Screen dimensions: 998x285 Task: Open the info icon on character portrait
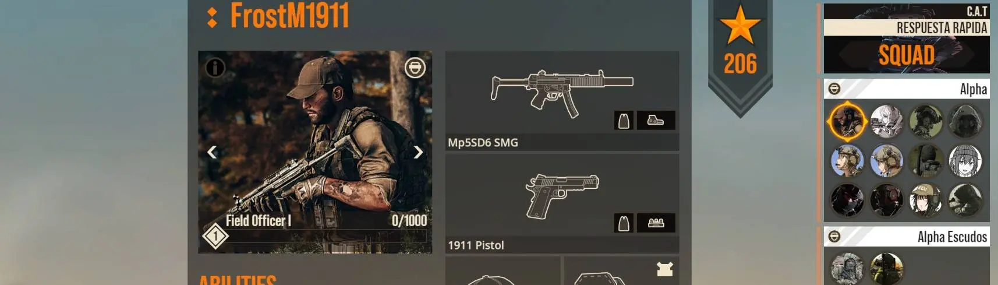(215, 68)
